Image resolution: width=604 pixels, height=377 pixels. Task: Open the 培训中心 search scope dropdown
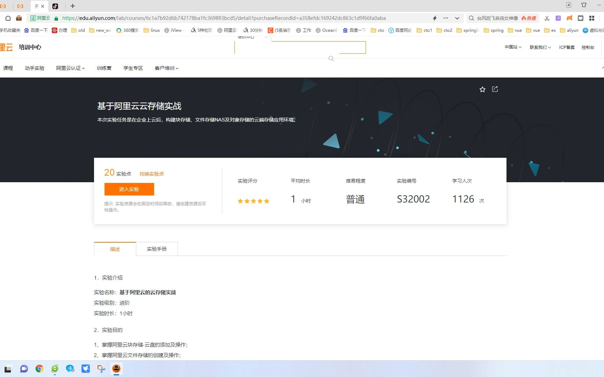point(252,37)
